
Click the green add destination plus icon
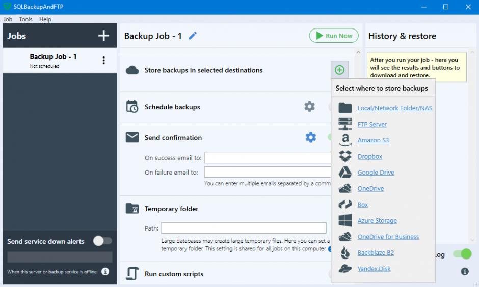coord(339,70)
